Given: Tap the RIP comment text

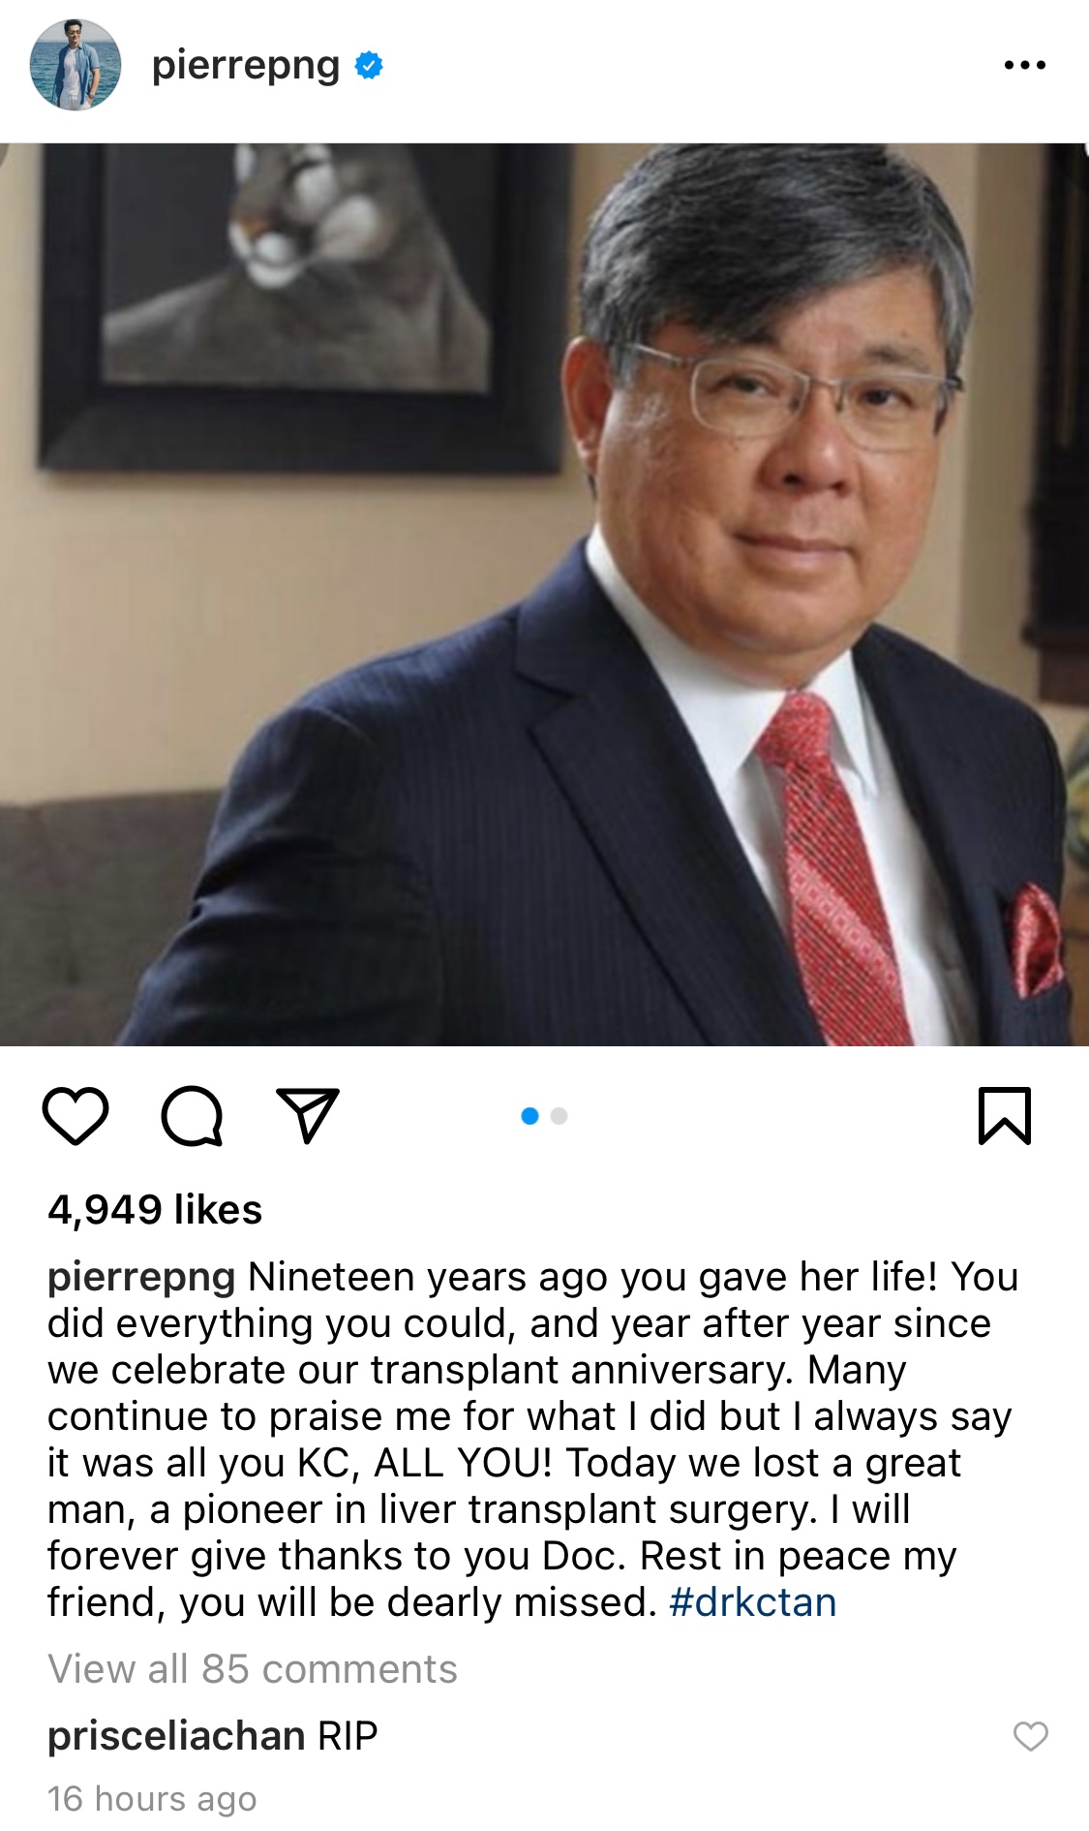Looking at the screenshot, I should click(348, 1736).
